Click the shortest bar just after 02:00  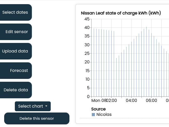(116, 77)
